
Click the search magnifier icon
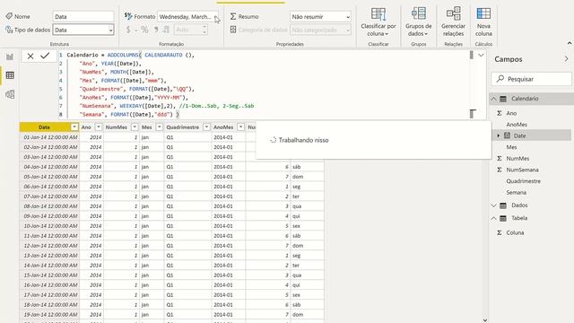(x=500, y=79)
